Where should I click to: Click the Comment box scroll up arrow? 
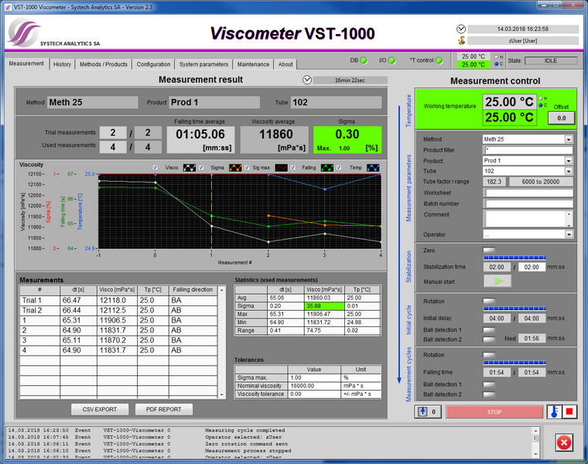click(569, 214)
